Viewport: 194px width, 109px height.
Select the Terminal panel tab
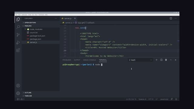click(x=103, y=60)
